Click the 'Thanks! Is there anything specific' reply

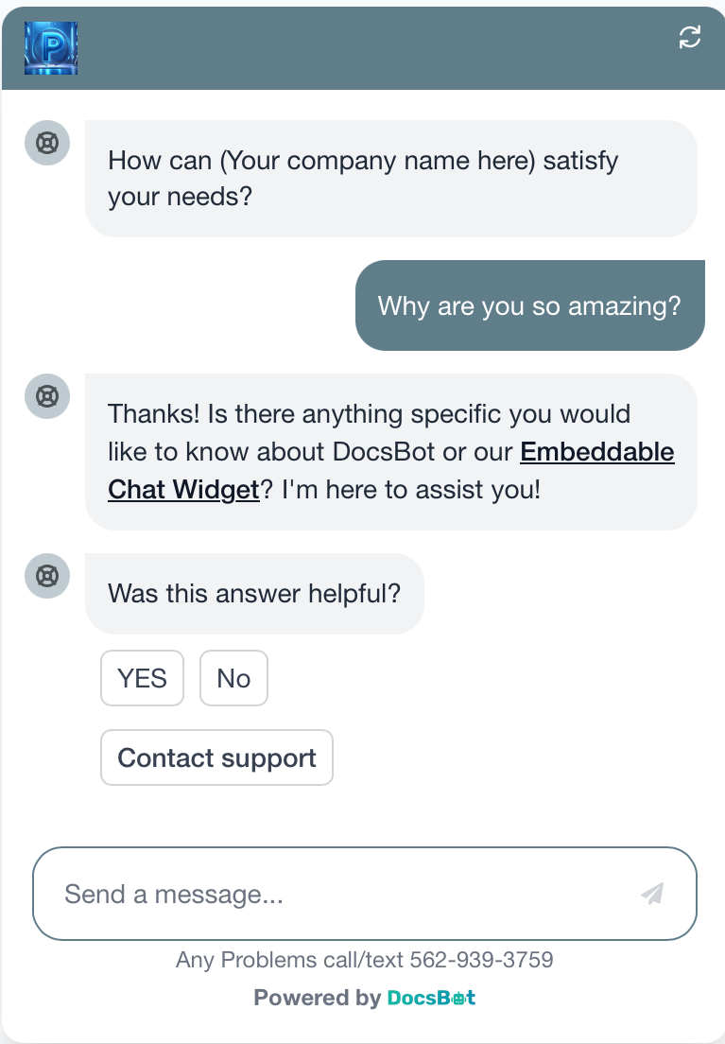point(391,451)
